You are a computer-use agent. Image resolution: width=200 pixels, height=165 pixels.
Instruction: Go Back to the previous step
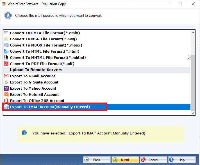(97, 160)
